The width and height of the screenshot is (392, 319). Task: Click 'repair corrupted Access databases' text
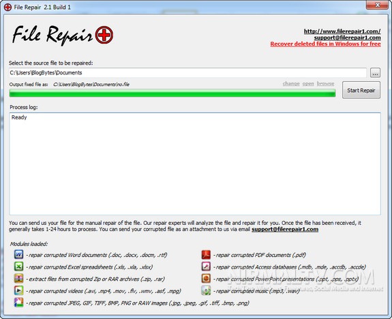click(x=290, y=267)
